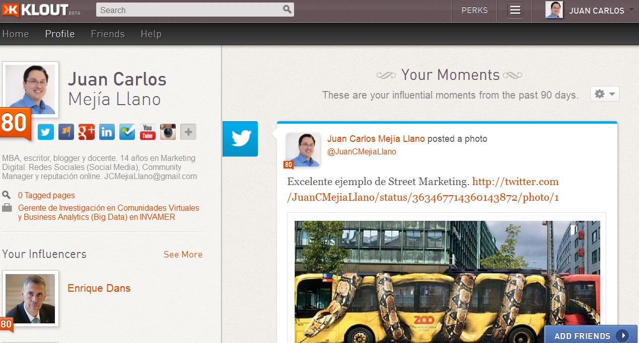The image size is (639, 343).
Task: Click the briefcase icon beside job title
Action: [x=7, y=208]
